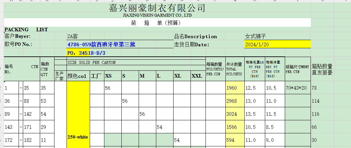Screen dimensions: 351x148
Task: Click the SIZE SOLID PER CARTON header
Action: 91,63
